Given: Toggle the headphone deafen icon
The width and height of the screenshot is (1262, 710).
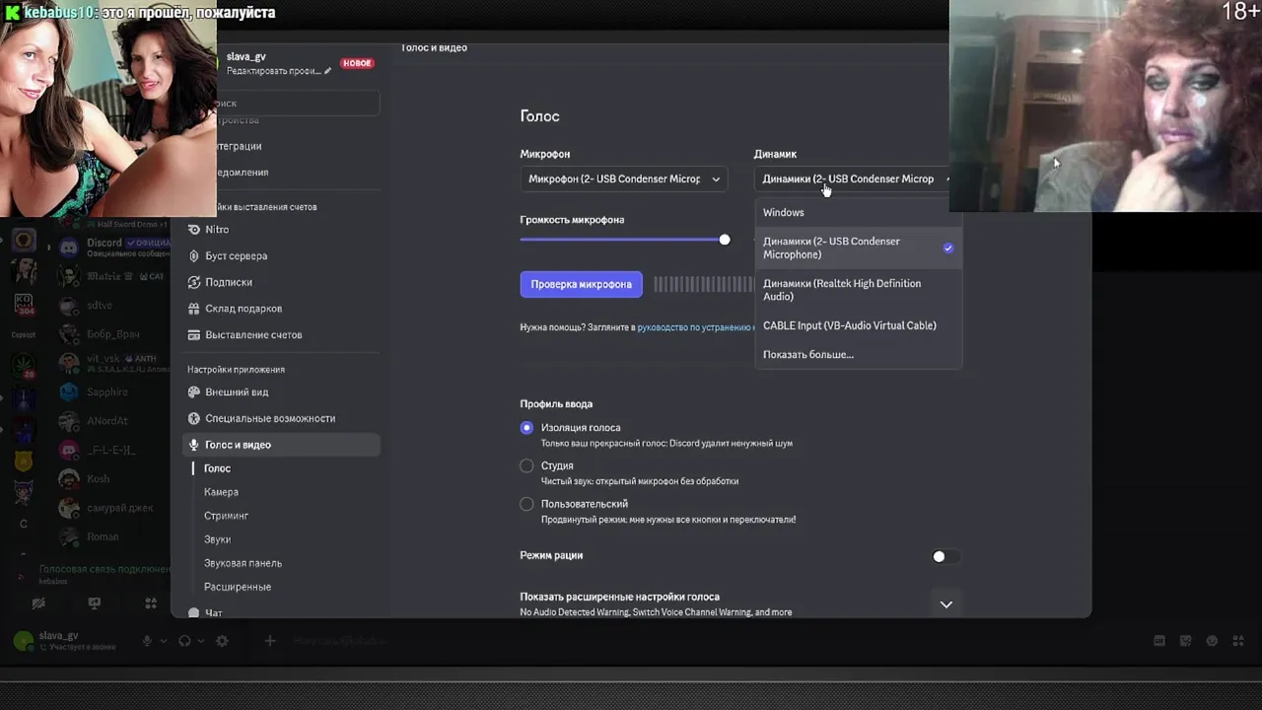Looking at the screenshot, I should point(184,641).
